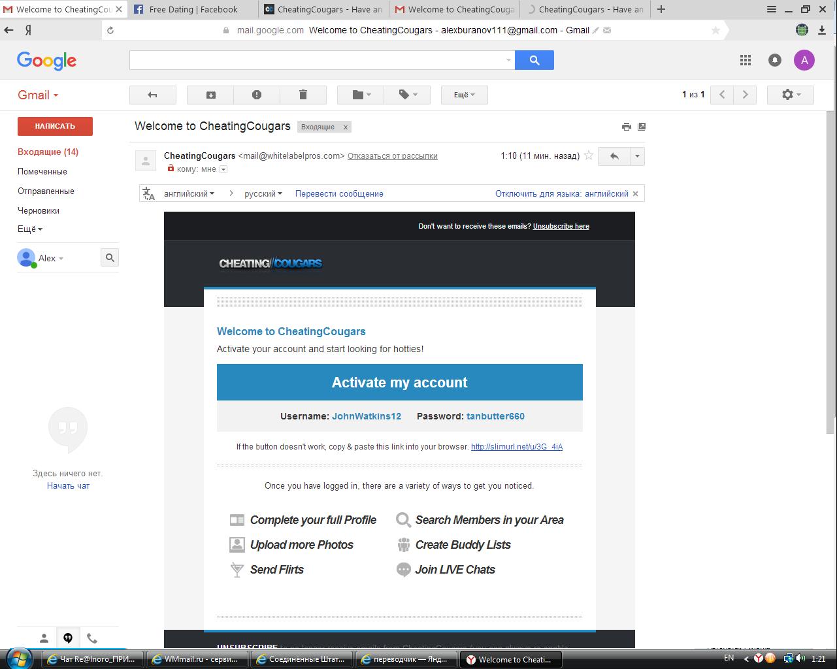Switch to the loading CheatingCougars tab

(585, 9)
